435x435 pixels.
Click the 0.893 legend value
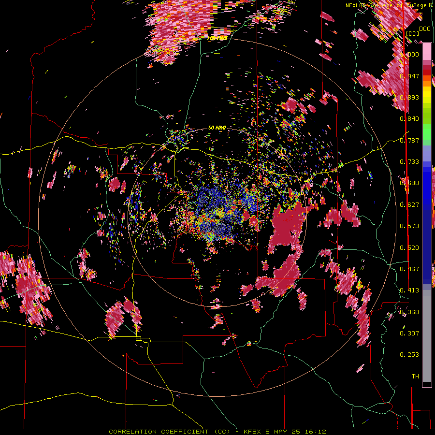[x=409, y=97]
